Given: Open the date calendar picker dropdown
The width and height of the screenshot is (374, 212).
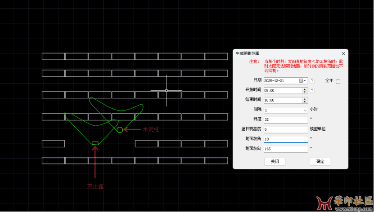Looking at the screenshot, I should tap(303, 81).
